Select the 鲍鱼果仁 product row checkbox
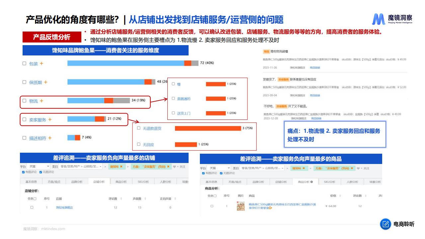 tap(212, 206)
